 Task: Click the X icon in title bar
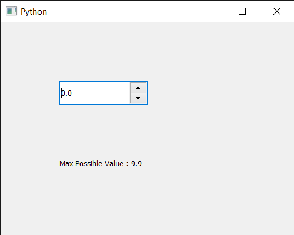tap(277, 11)
